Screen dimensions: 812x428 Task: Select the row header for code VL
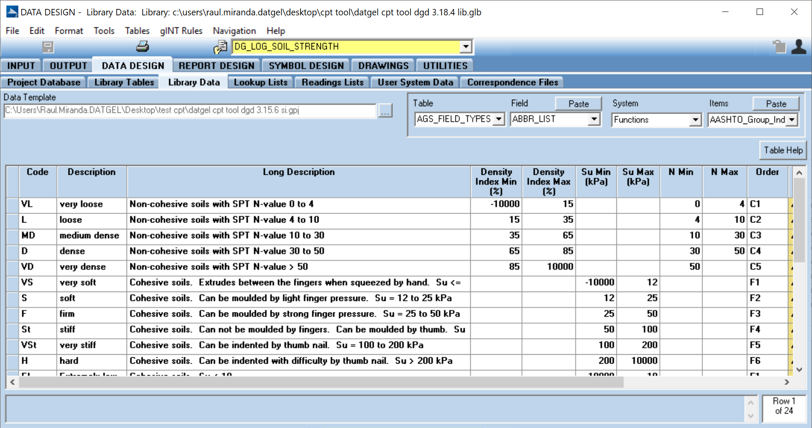(13, 204)
